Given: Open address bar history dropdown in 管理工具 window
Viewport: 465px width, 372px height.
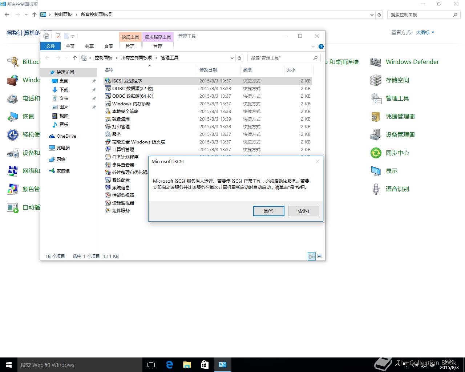Looking at the screenshot, I should [x=232, y=58].
